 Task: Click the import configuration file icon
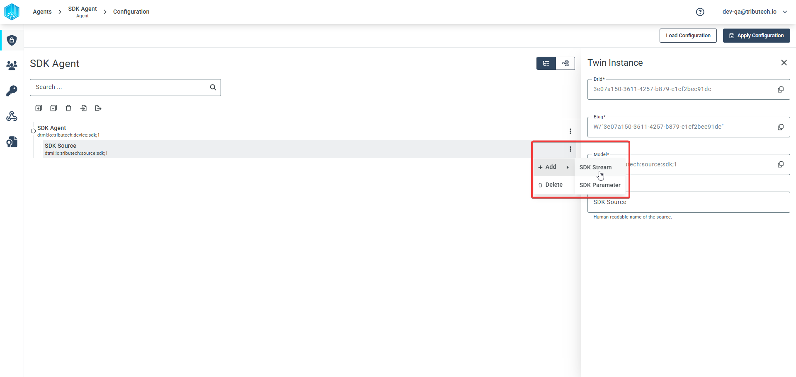83,108
